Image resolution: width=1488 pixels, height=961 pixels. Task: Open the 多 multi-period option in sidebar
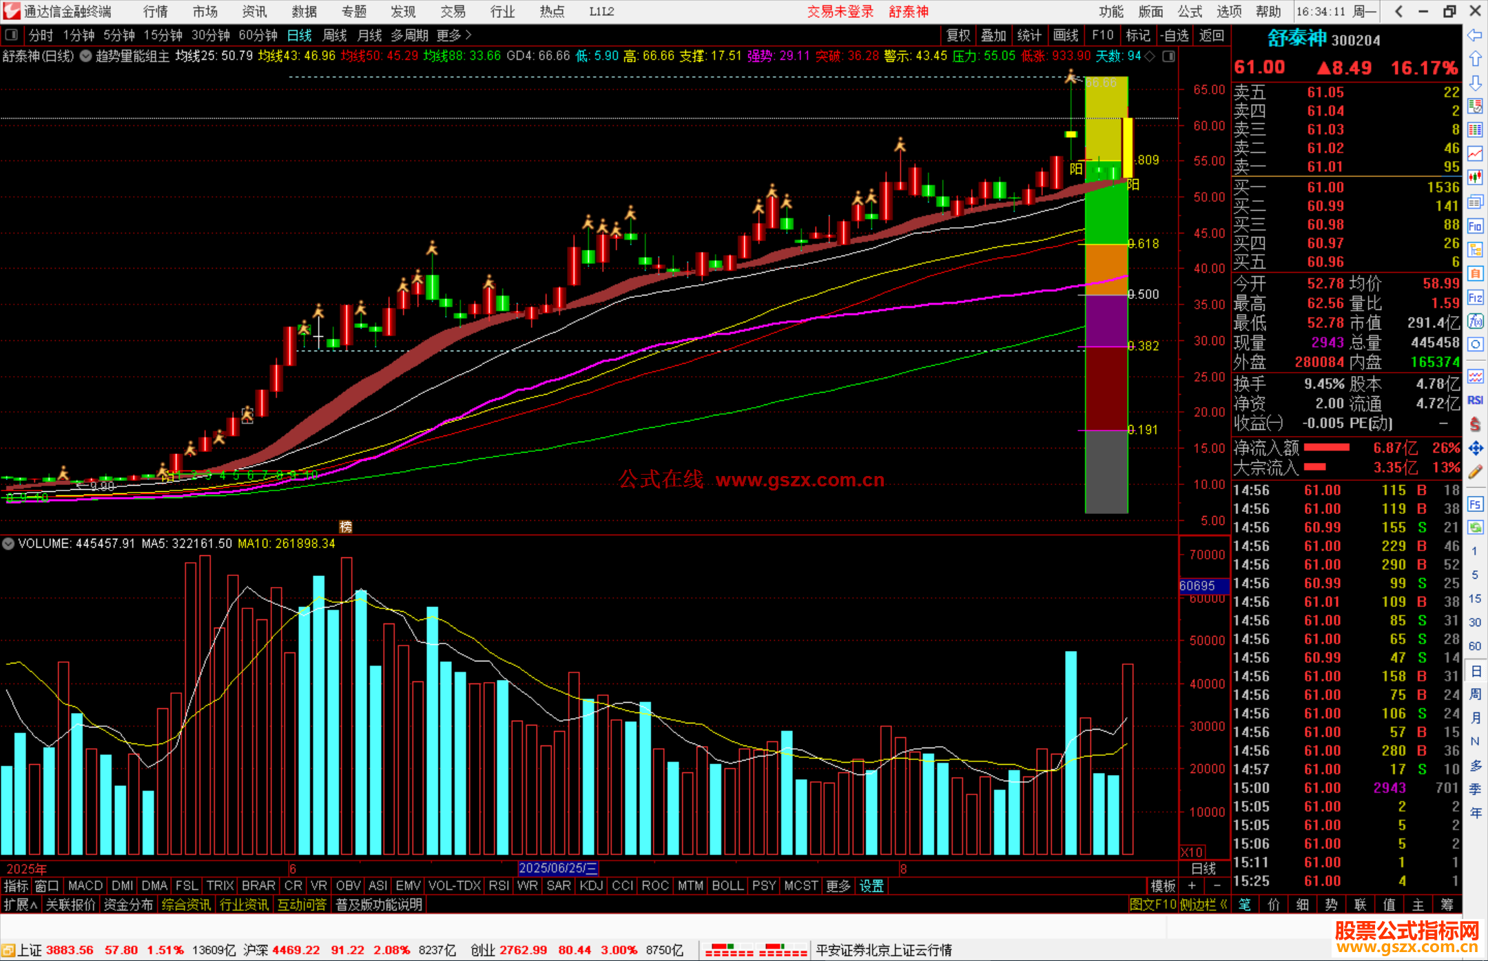click(1475, 765)
